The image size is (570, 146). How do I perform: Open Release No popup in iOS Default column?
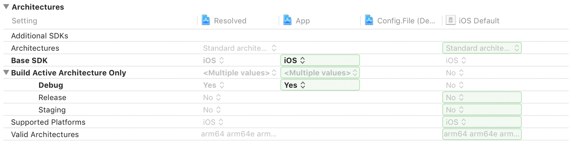pyautogui.click(x=482, y=98)
